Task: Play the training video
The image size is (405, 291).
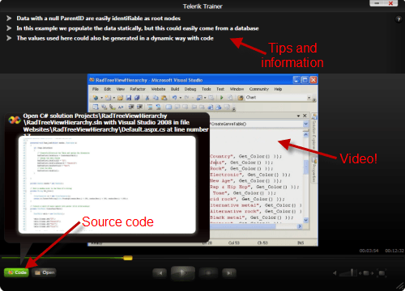Action: 183,273
